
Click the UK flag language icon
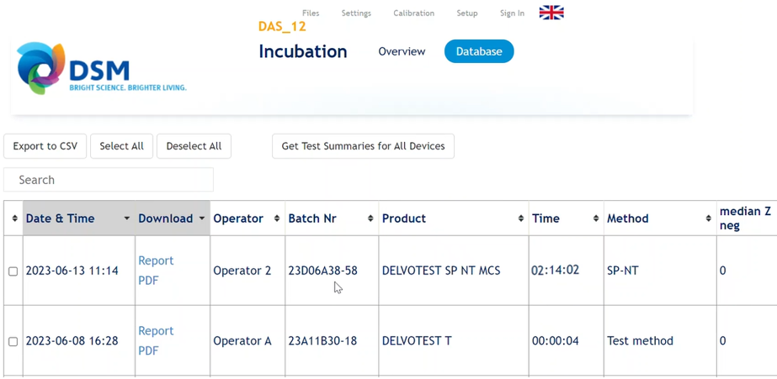click(x=551, y=13)
